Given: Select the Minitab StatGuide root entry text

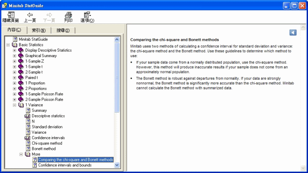Looking at the screenshot, I should (x=33, y=39).
